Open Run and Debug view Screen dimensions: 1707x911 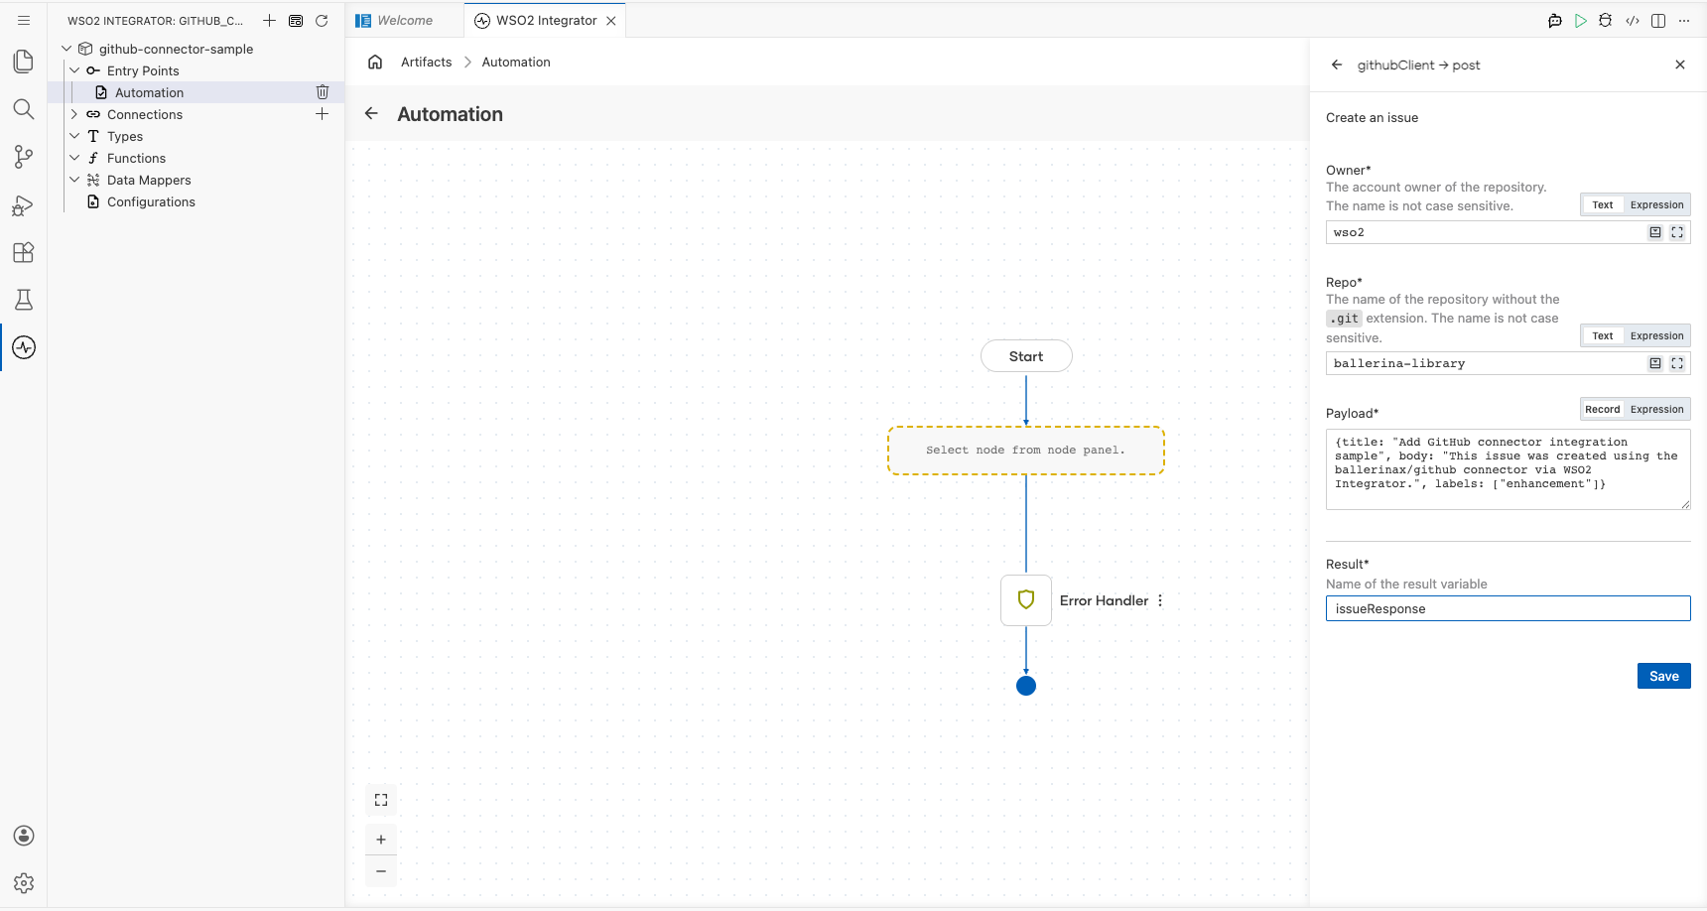click(24, 204)
